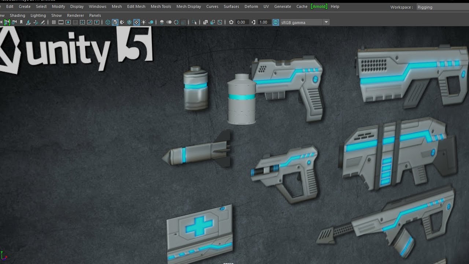469x264 pixels.
Task: Open the Arnold menu
Action: (x=319, y=7)
